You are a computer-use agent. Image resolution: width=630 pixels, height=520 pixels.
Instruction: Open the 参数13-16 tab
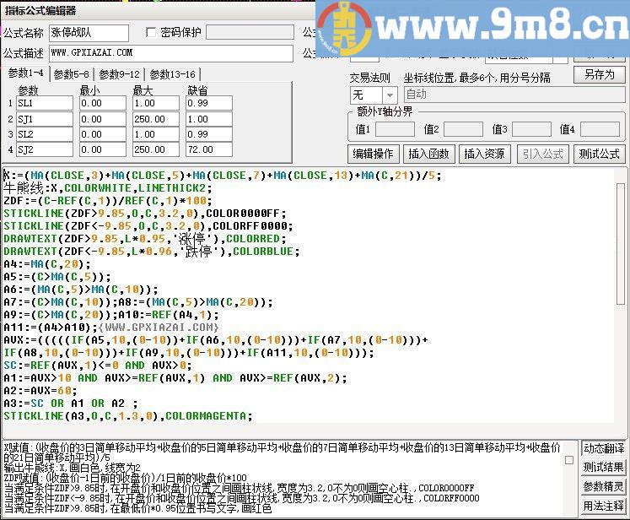[x=173, y=74]
